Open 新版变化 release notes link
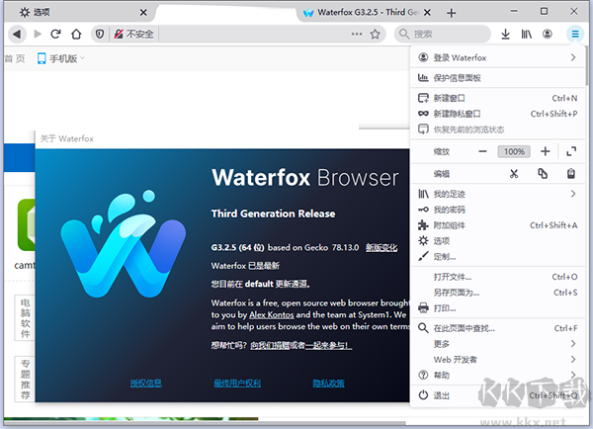Image resolution: width=593 pixels, height=429 pixels. coord(381,248)
